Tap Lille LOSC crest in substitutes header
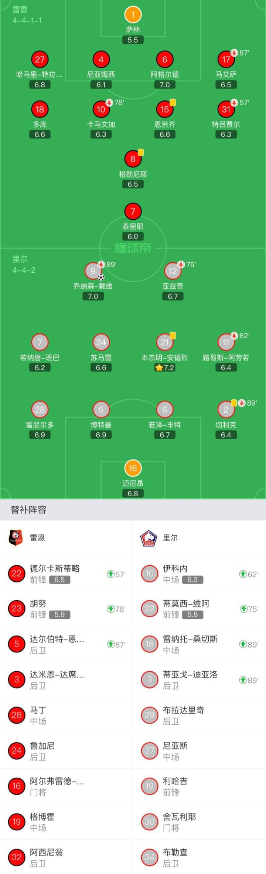The height and width of the screenshot is (874, 266). [x=149, y=538]
